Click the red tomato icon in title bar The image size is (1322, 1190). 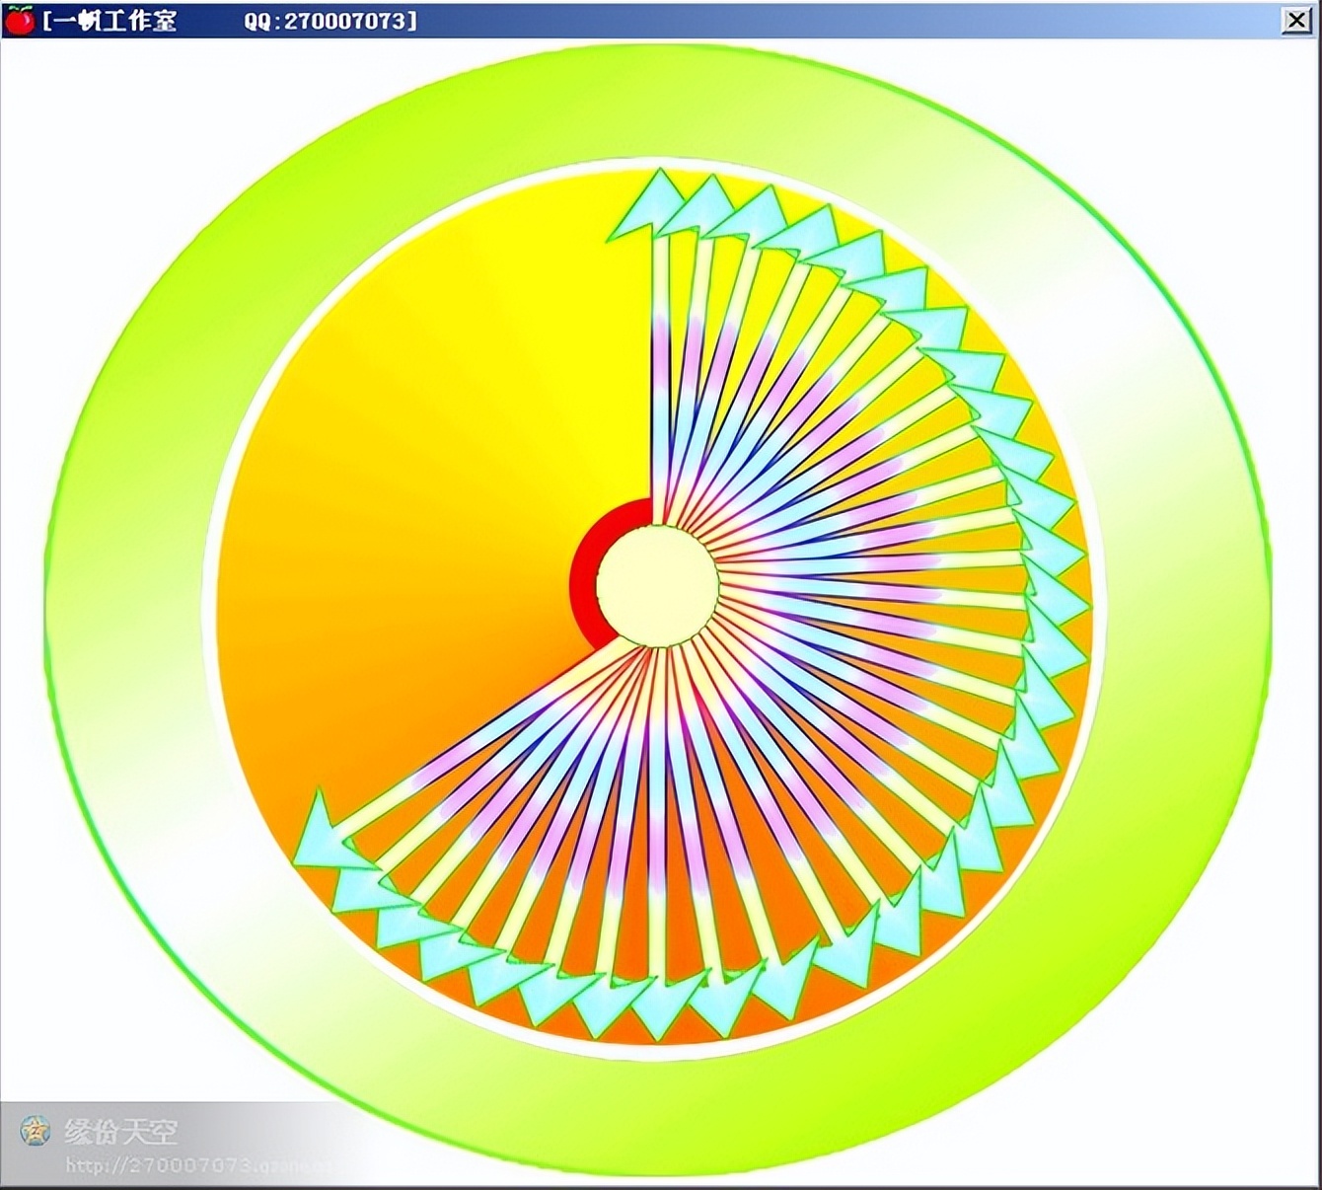tap(20, 20)
